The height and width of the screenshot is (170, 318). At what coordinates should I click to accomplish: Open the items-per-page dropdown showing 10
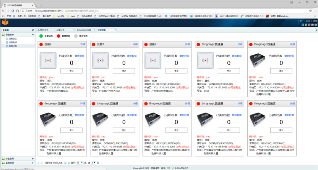point(79,163)
